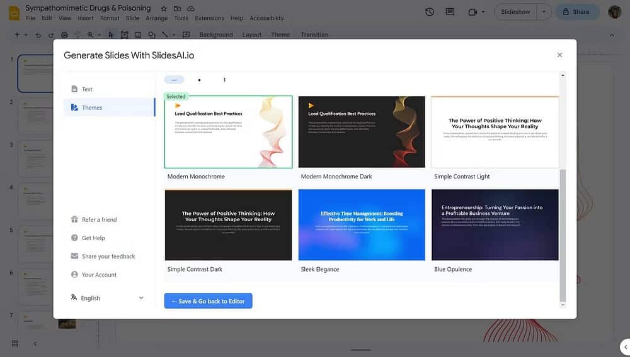Click the Share your feedback envelope icon

[x=74, y=256]
